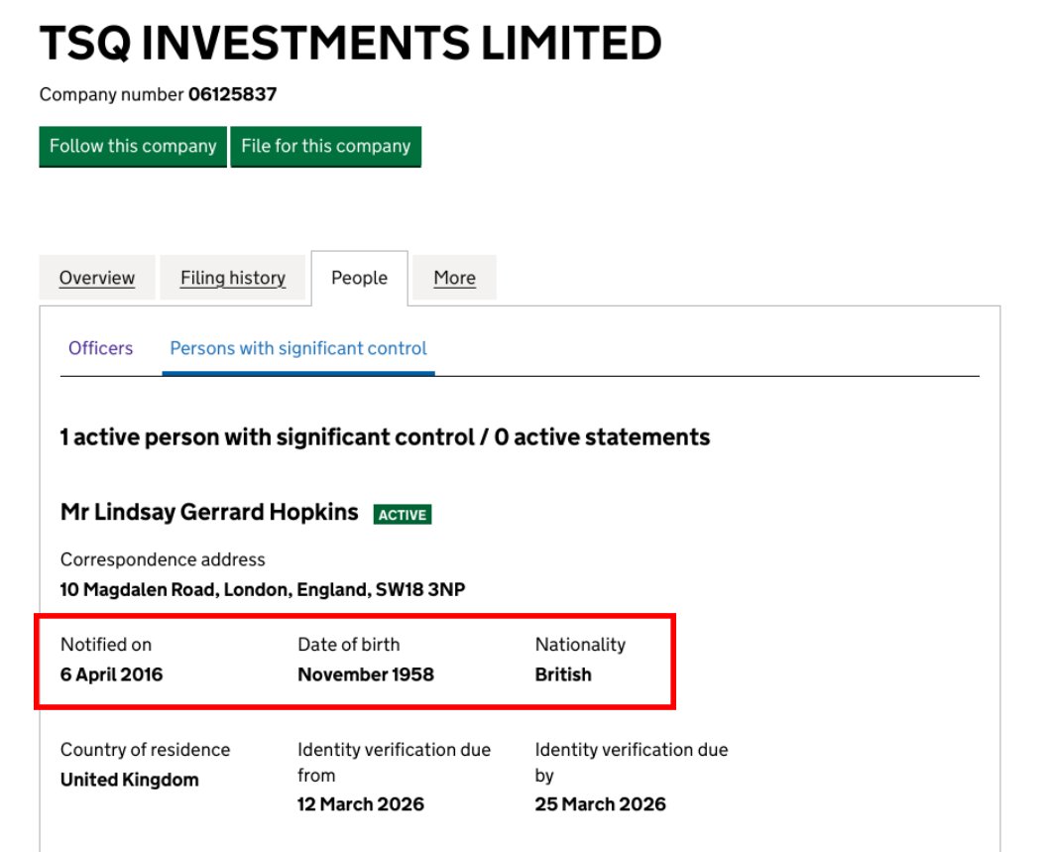Select the People tab

point(359,278)
